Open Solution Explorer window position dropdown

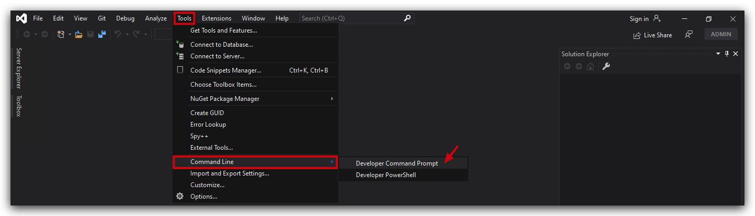(x=718, y=54)
